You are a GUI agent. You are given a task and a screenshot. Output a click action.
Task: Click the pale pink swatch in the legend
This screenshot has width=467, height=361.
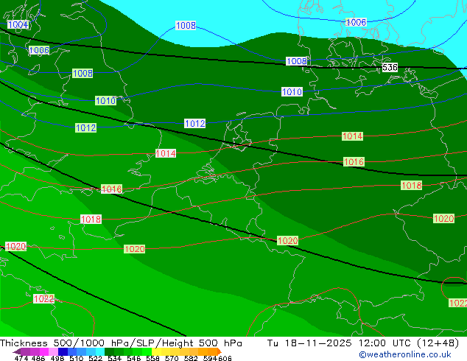point(53,351)
